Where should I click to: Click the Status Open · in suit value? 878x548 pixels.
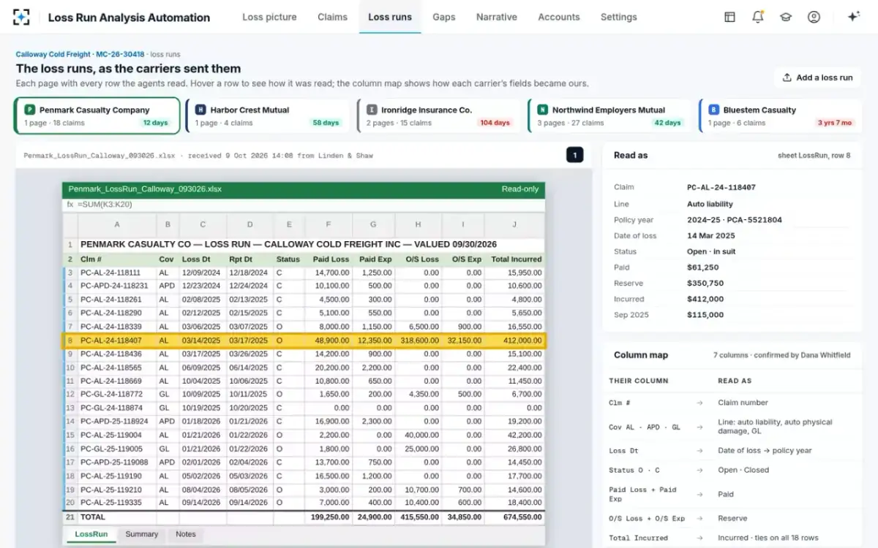[713, 251]
